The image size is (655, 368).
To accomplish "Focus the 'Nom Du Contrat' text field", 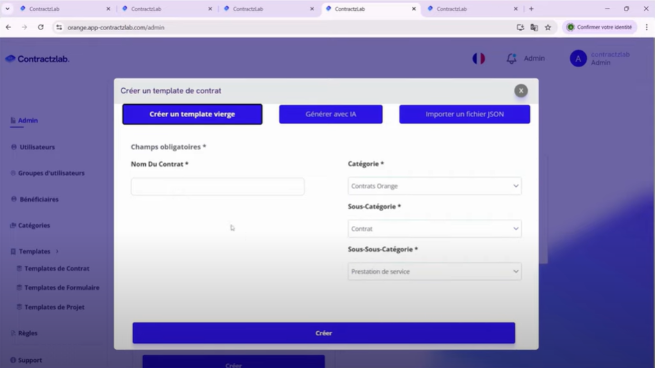I will pyautogui.click(x=217, y=187).
